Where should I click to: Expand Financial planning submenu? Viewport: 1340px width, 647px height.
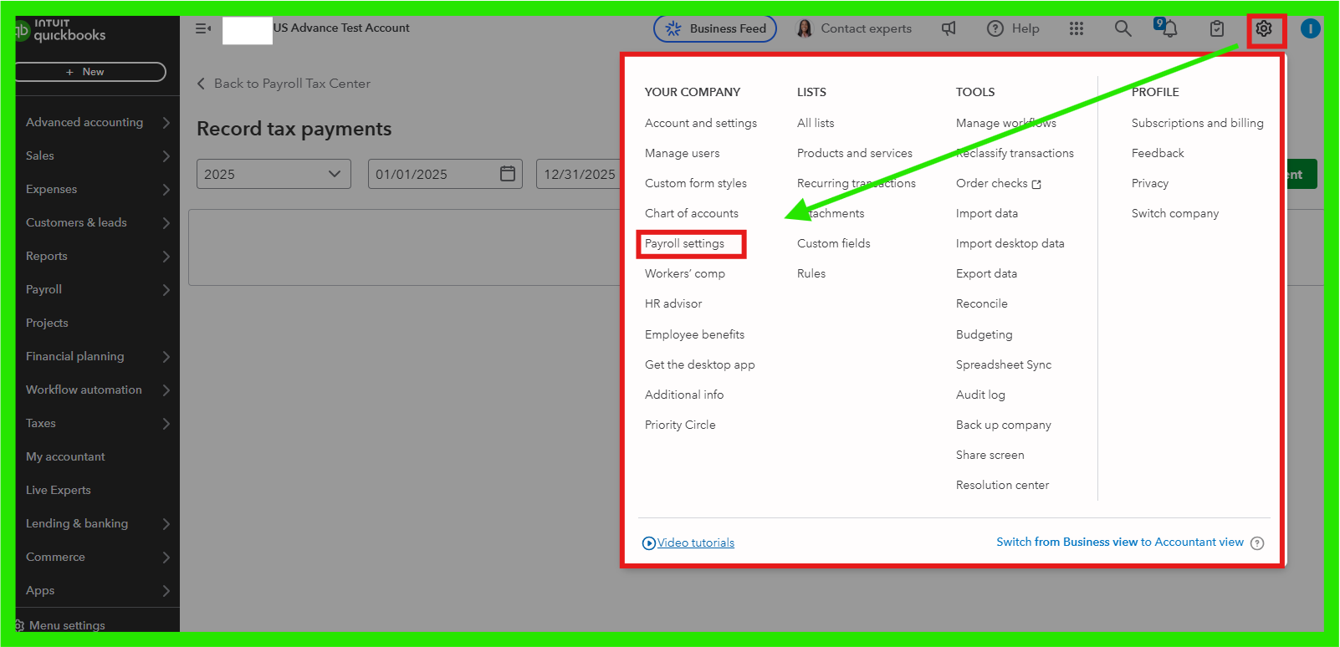(166, 356)
